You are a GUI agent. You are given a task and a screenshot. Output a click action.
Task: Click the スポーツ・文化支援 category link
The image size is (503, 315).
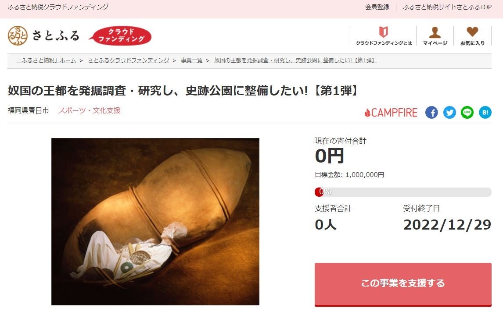[90, 110]
